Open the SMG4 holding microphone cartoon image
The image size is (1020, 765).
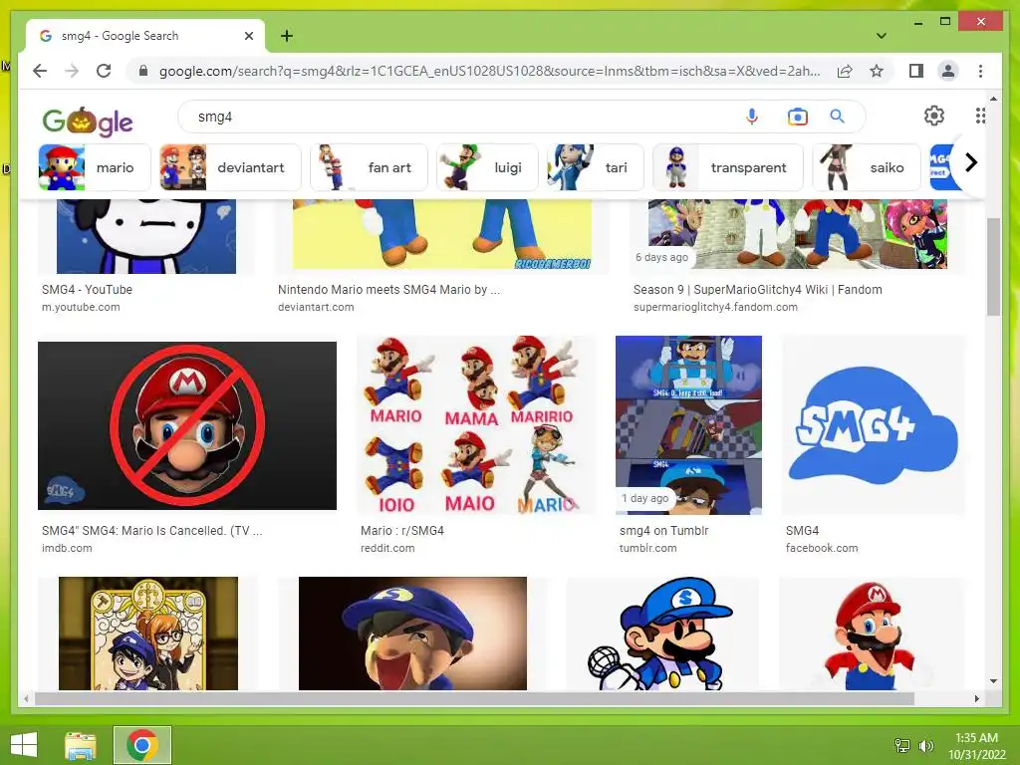[x=662, y=634]
